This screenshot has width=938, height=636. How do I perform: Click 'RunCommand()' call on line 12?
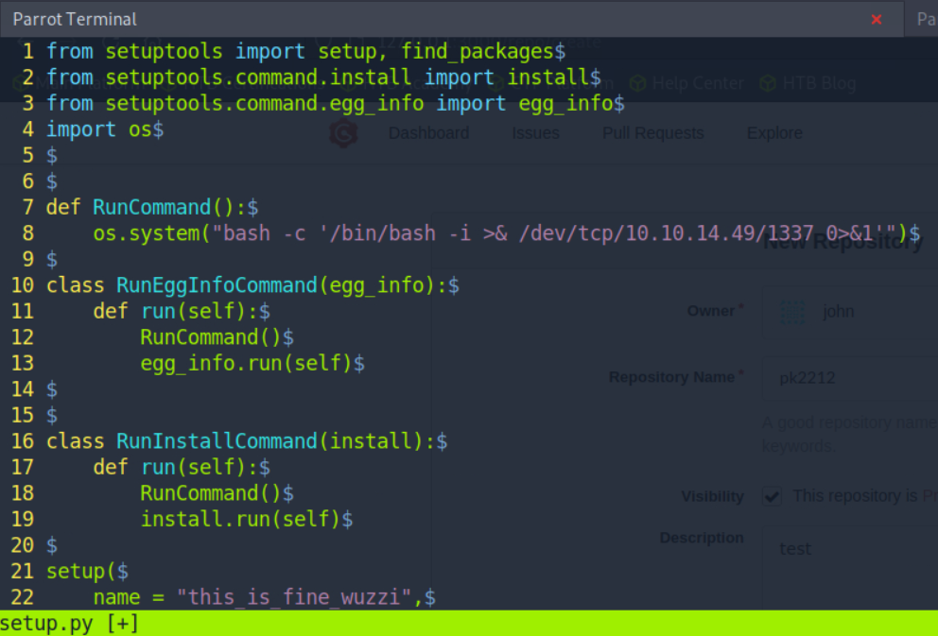click(x=211, y=337)
